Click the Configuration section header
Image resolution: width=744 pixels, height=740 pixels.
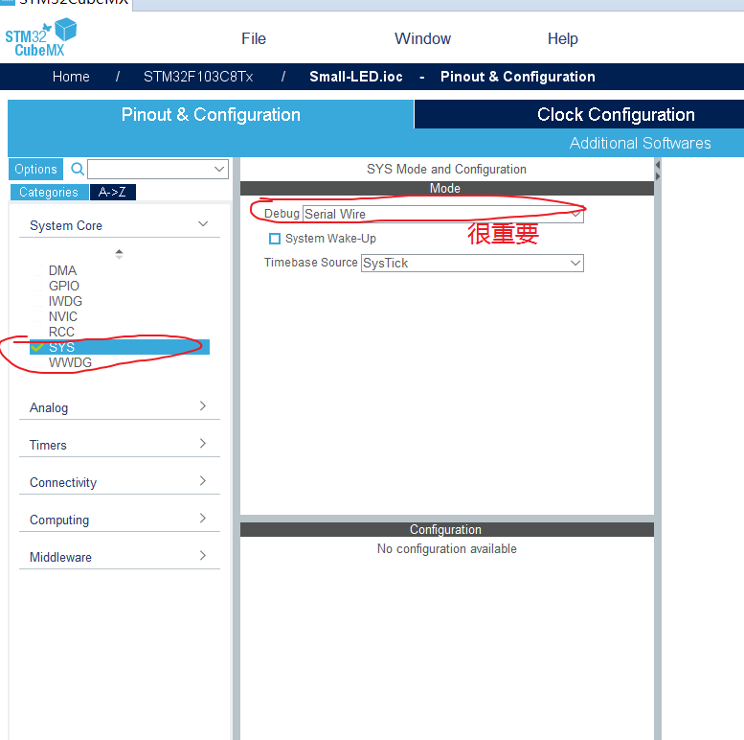(x=447, y=529)
